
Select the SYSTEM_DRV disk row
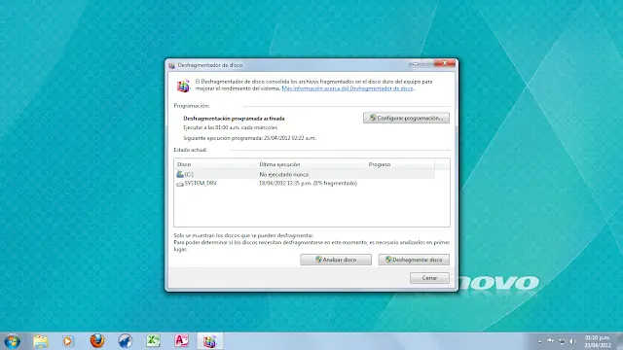[x=304, y=184]
